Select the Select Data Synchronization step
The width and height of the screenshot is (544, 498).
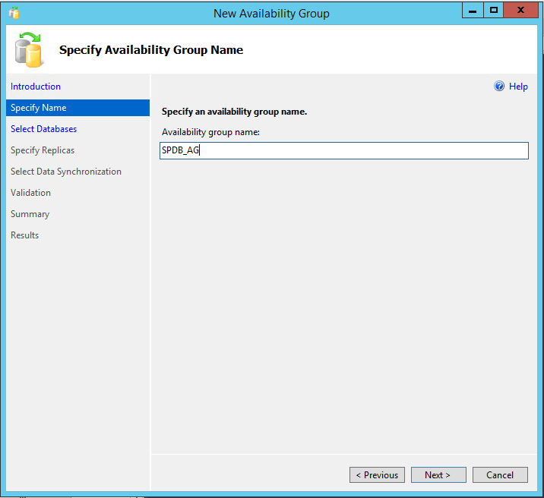pyautogui.click(x=66, y=172)
